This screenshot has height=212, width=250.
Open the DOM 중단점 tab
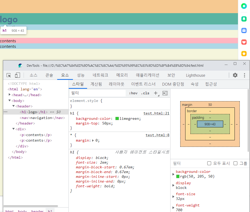click(x=173, y=84)
